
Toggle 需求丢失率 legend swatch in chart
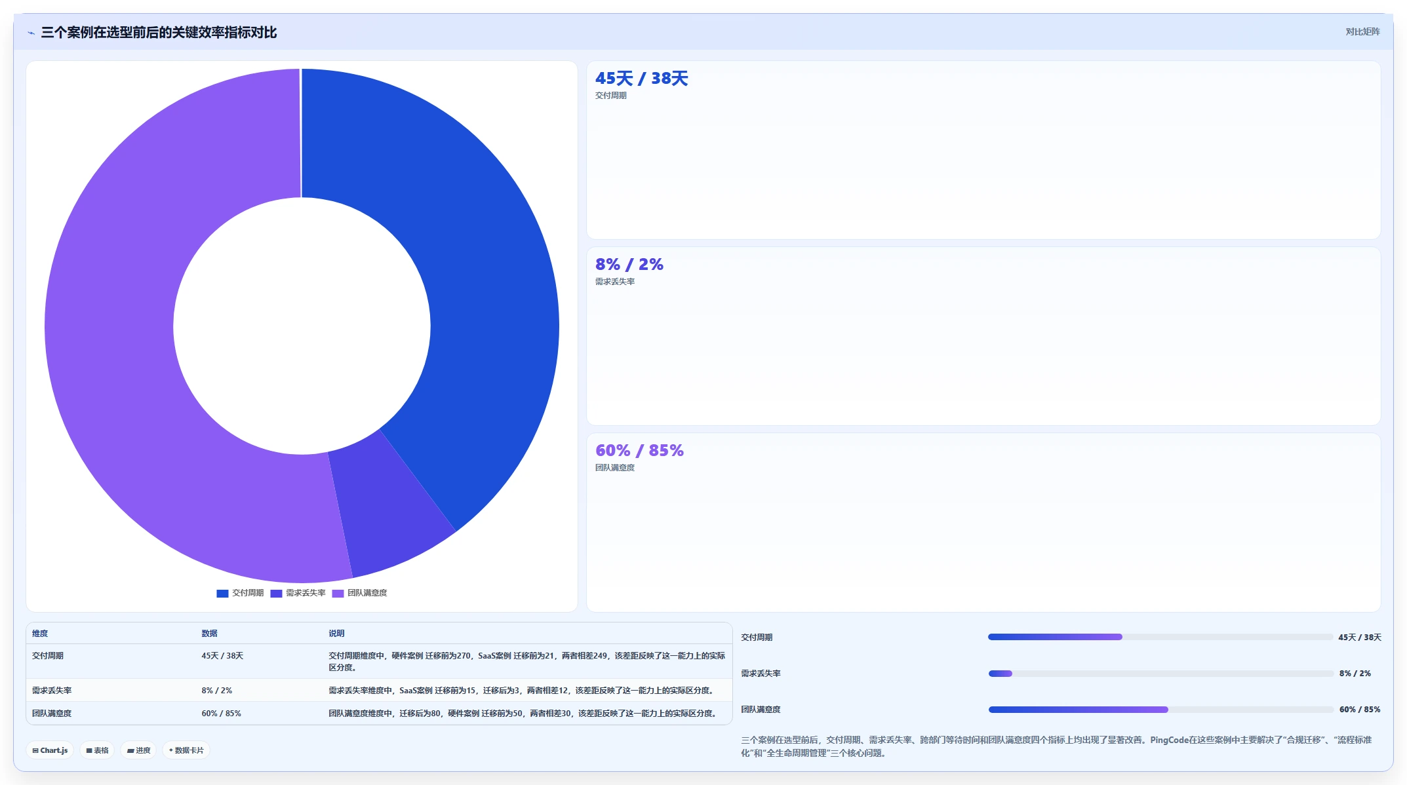pyautogui.click(x=276, y=593)
